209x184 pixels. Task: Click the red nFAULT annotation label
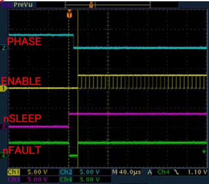22,150
